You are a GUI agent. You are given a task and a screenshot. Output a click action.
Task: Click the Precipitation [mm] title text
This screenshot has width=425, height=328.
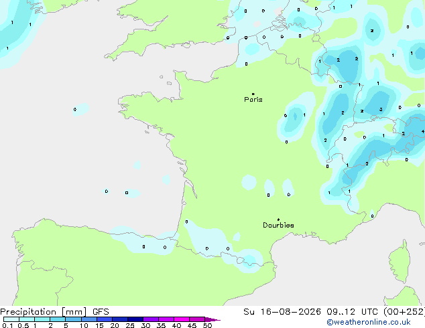(44, 312)
